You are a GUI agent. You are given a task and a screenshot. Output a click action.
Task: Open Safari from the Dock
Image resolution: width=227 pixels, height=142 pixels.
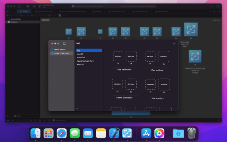point(62,133)
